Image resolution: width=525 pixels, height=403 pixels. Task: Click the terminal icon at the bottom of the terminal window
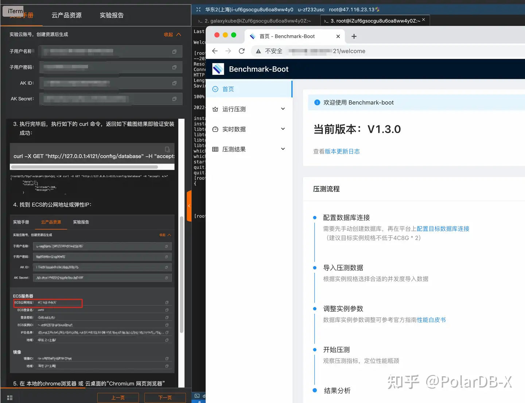(197, 396)
